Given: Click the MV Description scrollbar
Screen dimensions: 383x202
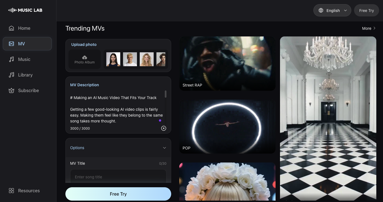Looking at the screenshot, I should [x=166, y=94].
